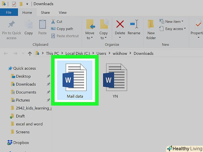Click the Pin to Quick access icon
The image size is (203, 152).
click(11, 24)
